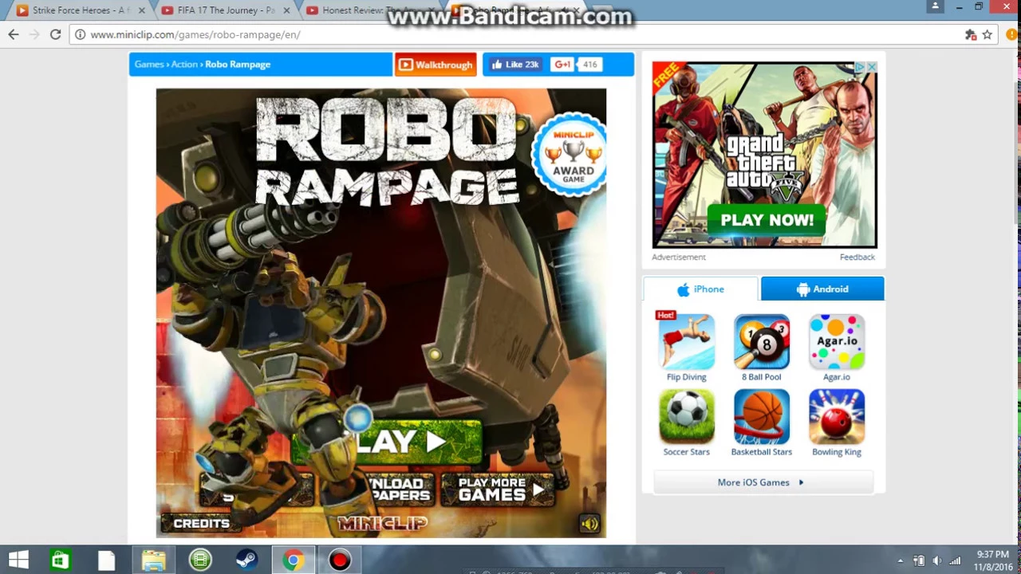Image resolution: width=1021 pixels, height=574 pixels.
Task: Click the Walkthrough button
Action: point(436,65)
